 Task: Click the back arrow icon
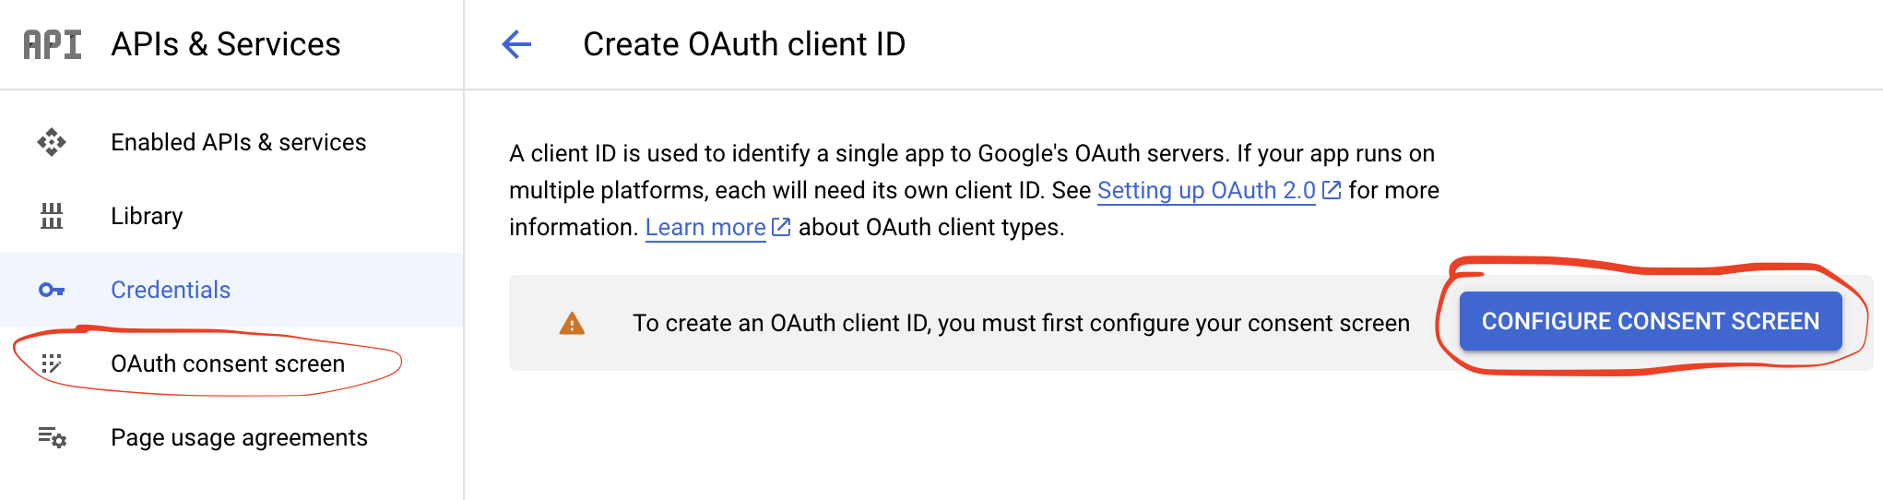click(516, 43)
